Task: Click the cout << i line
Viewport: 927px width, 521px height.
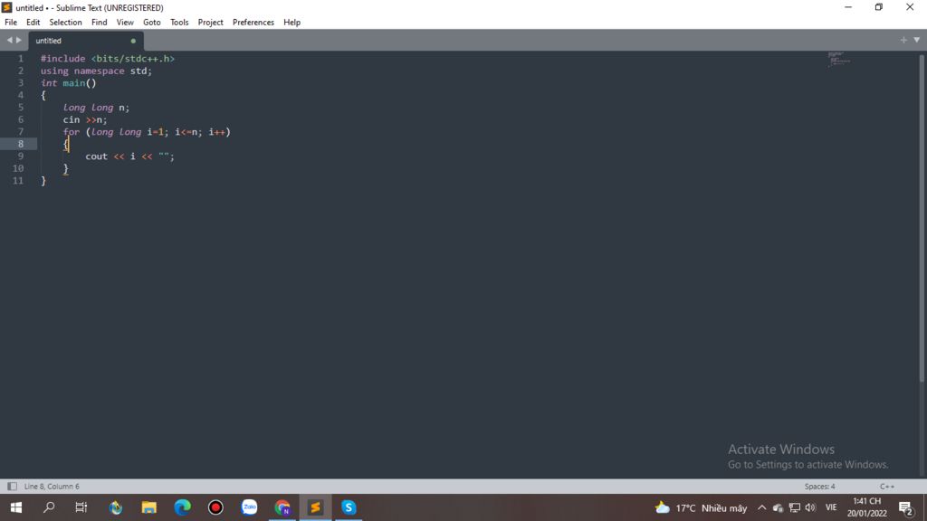Action: [x=129, y=156]
